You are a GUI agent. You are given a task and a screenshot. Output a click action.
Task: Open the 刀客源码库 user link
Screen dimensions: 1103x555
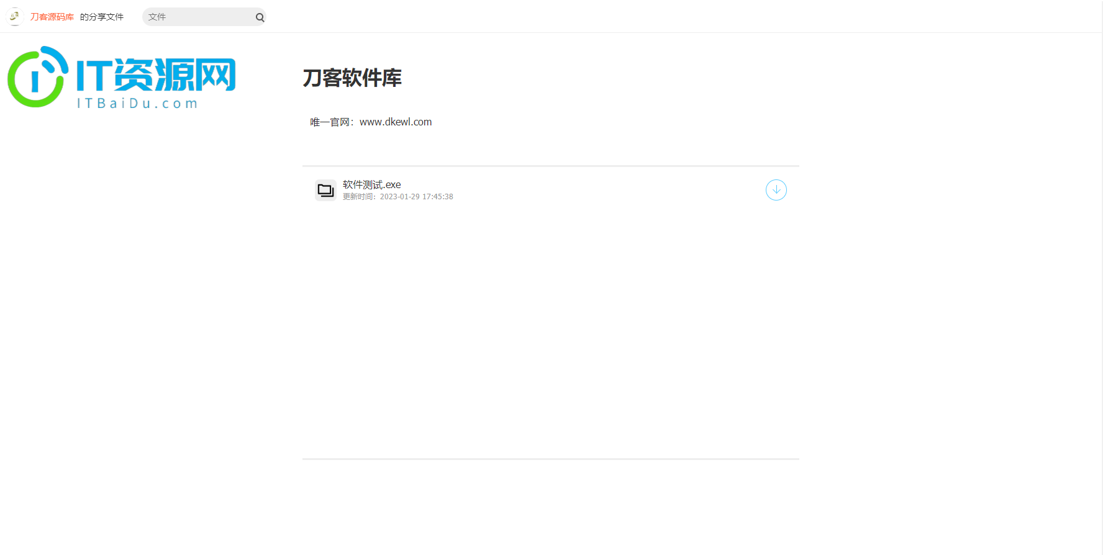(x=52, y=17)
